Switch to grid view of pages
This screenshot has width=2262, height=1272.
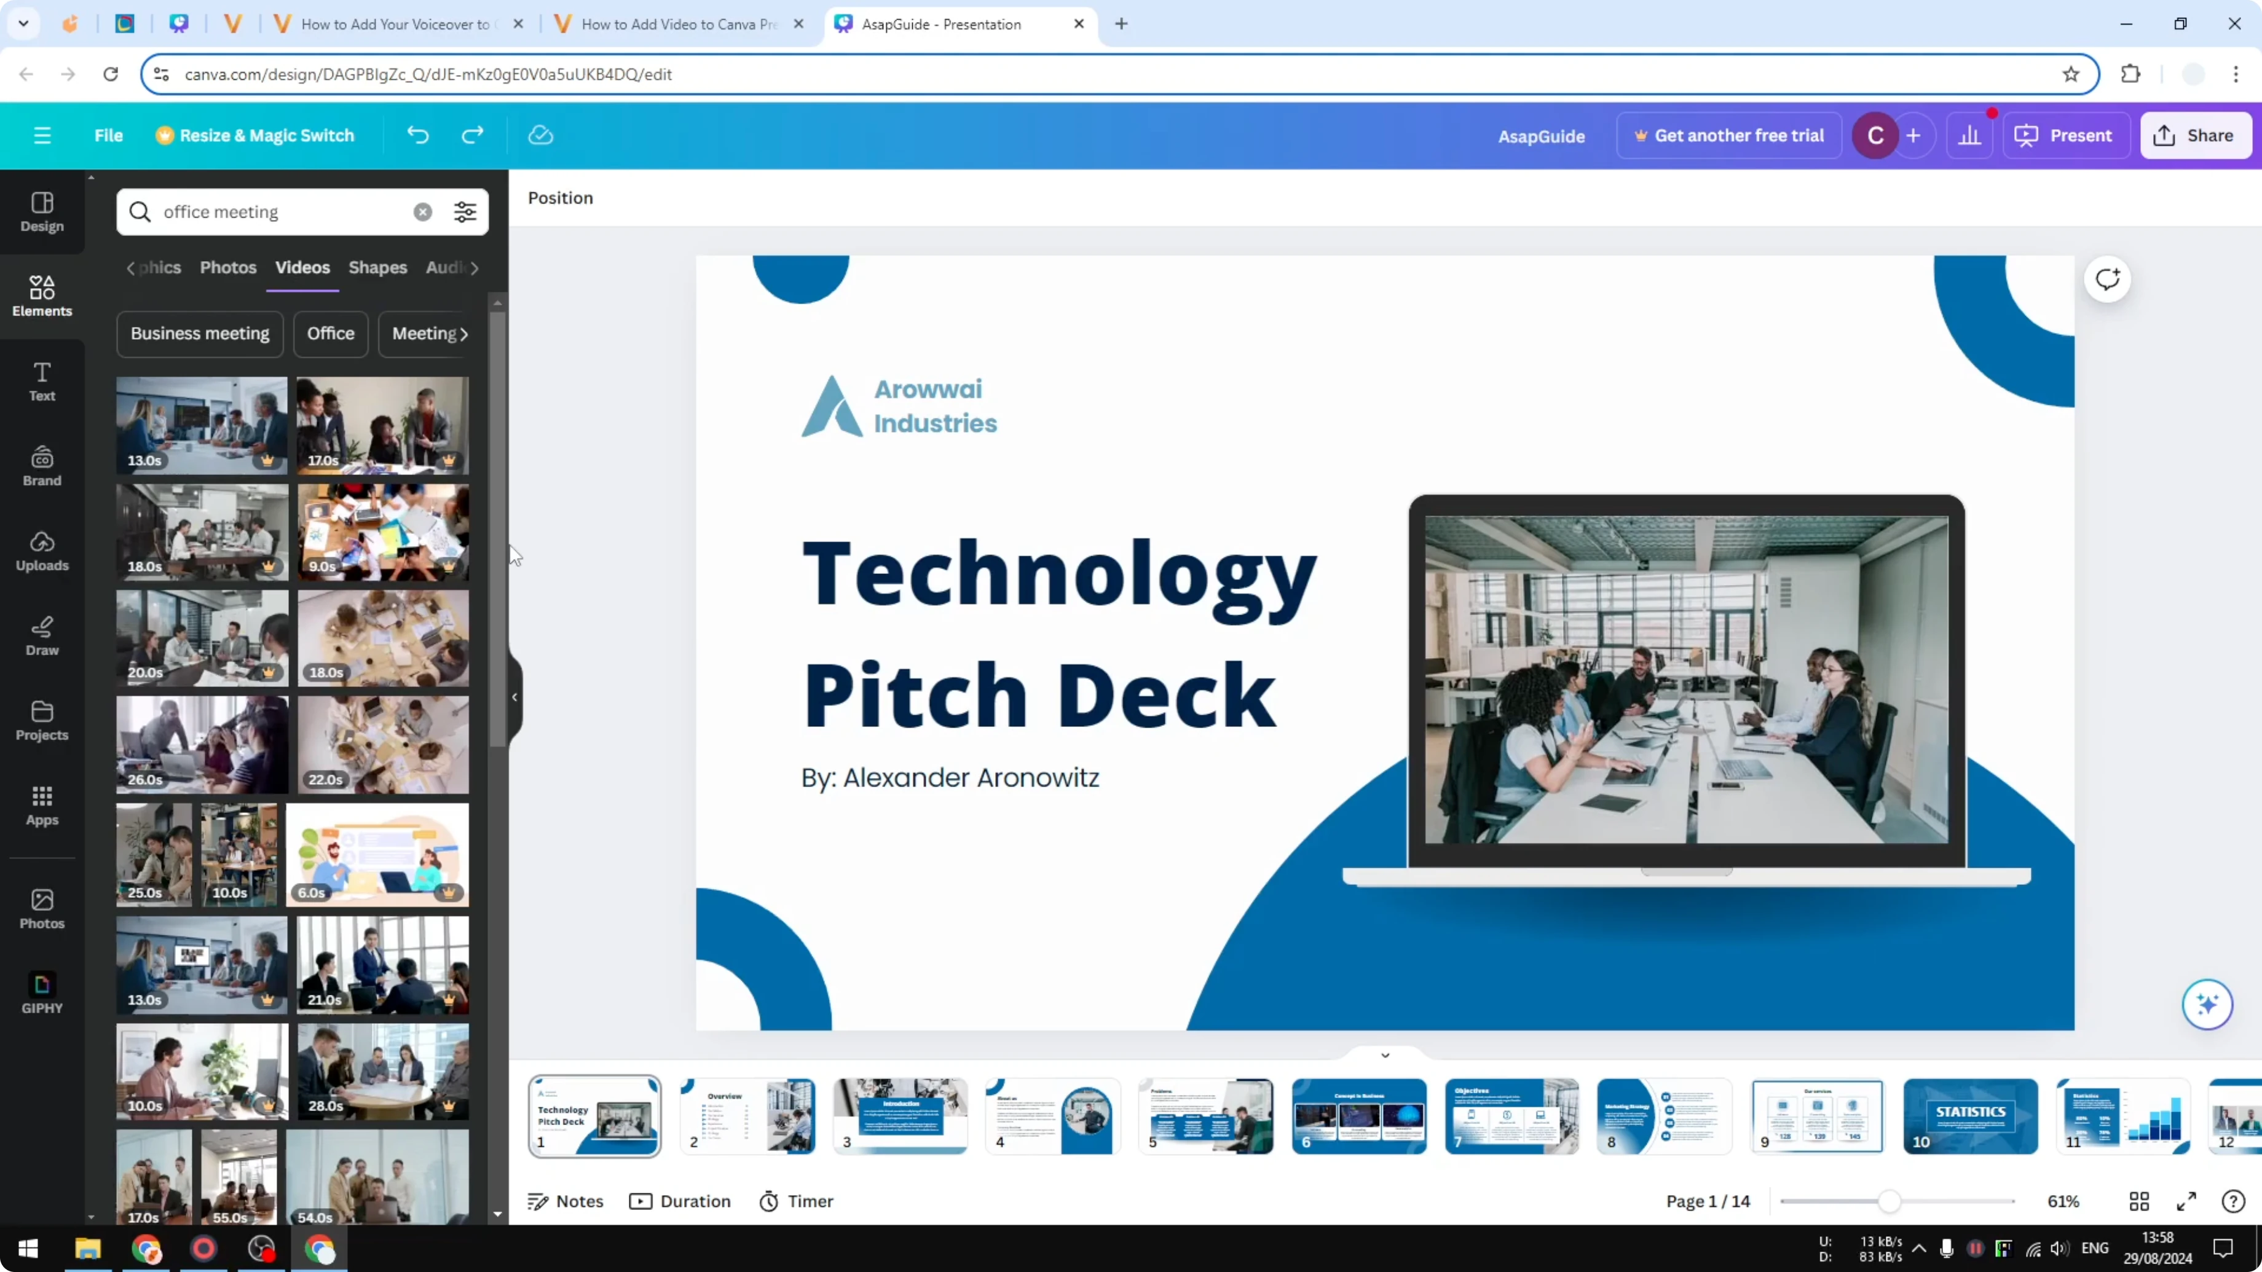click(x=2139, y=1201)
